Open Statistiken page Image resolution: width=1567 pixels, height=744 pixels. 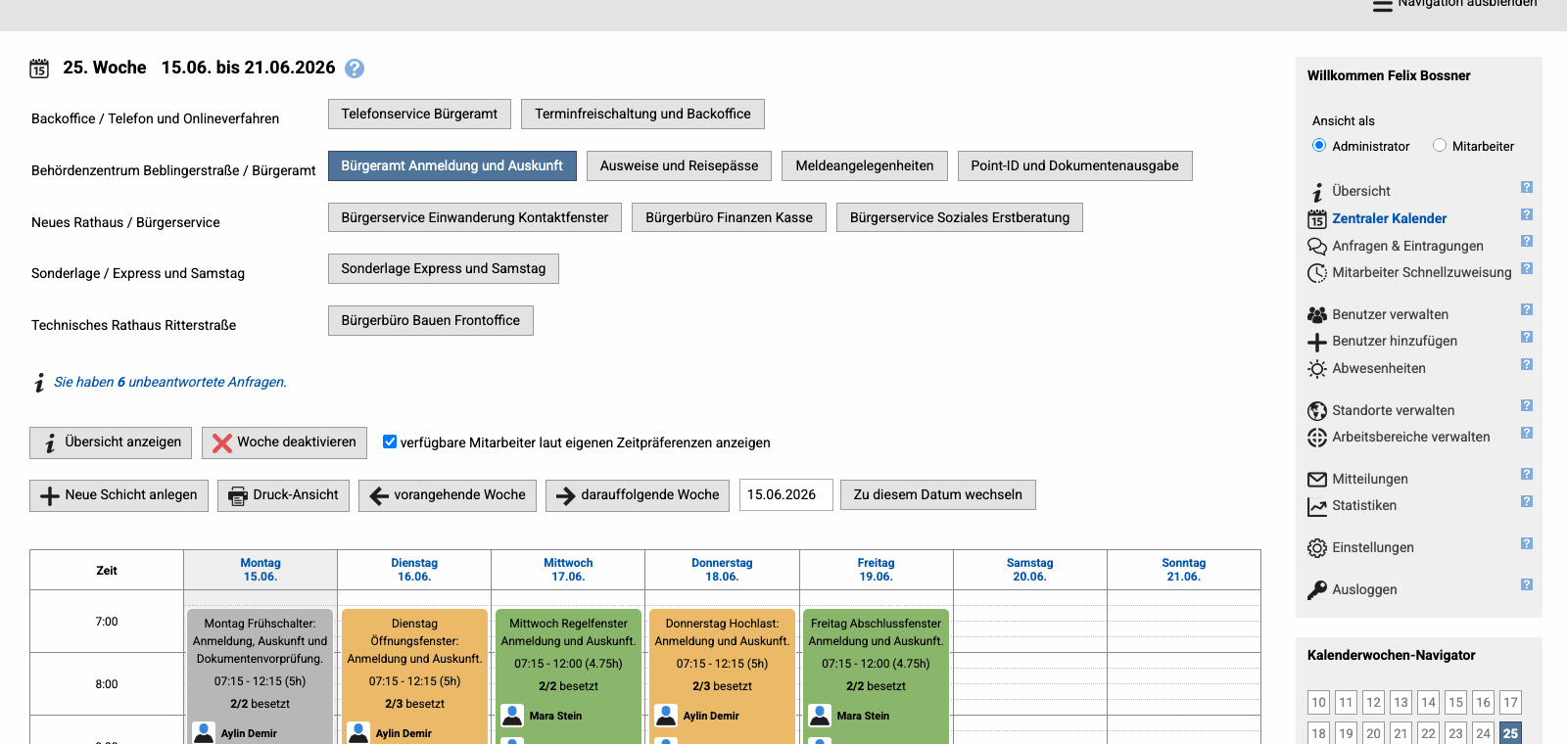[x=1364, y=505]
